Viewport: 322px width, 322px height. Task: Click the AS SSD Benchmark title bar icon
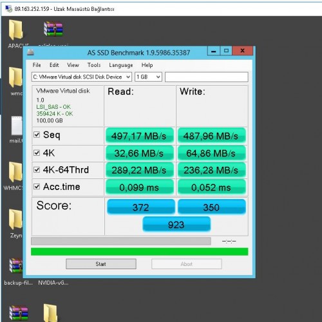[x=30, y=52]
